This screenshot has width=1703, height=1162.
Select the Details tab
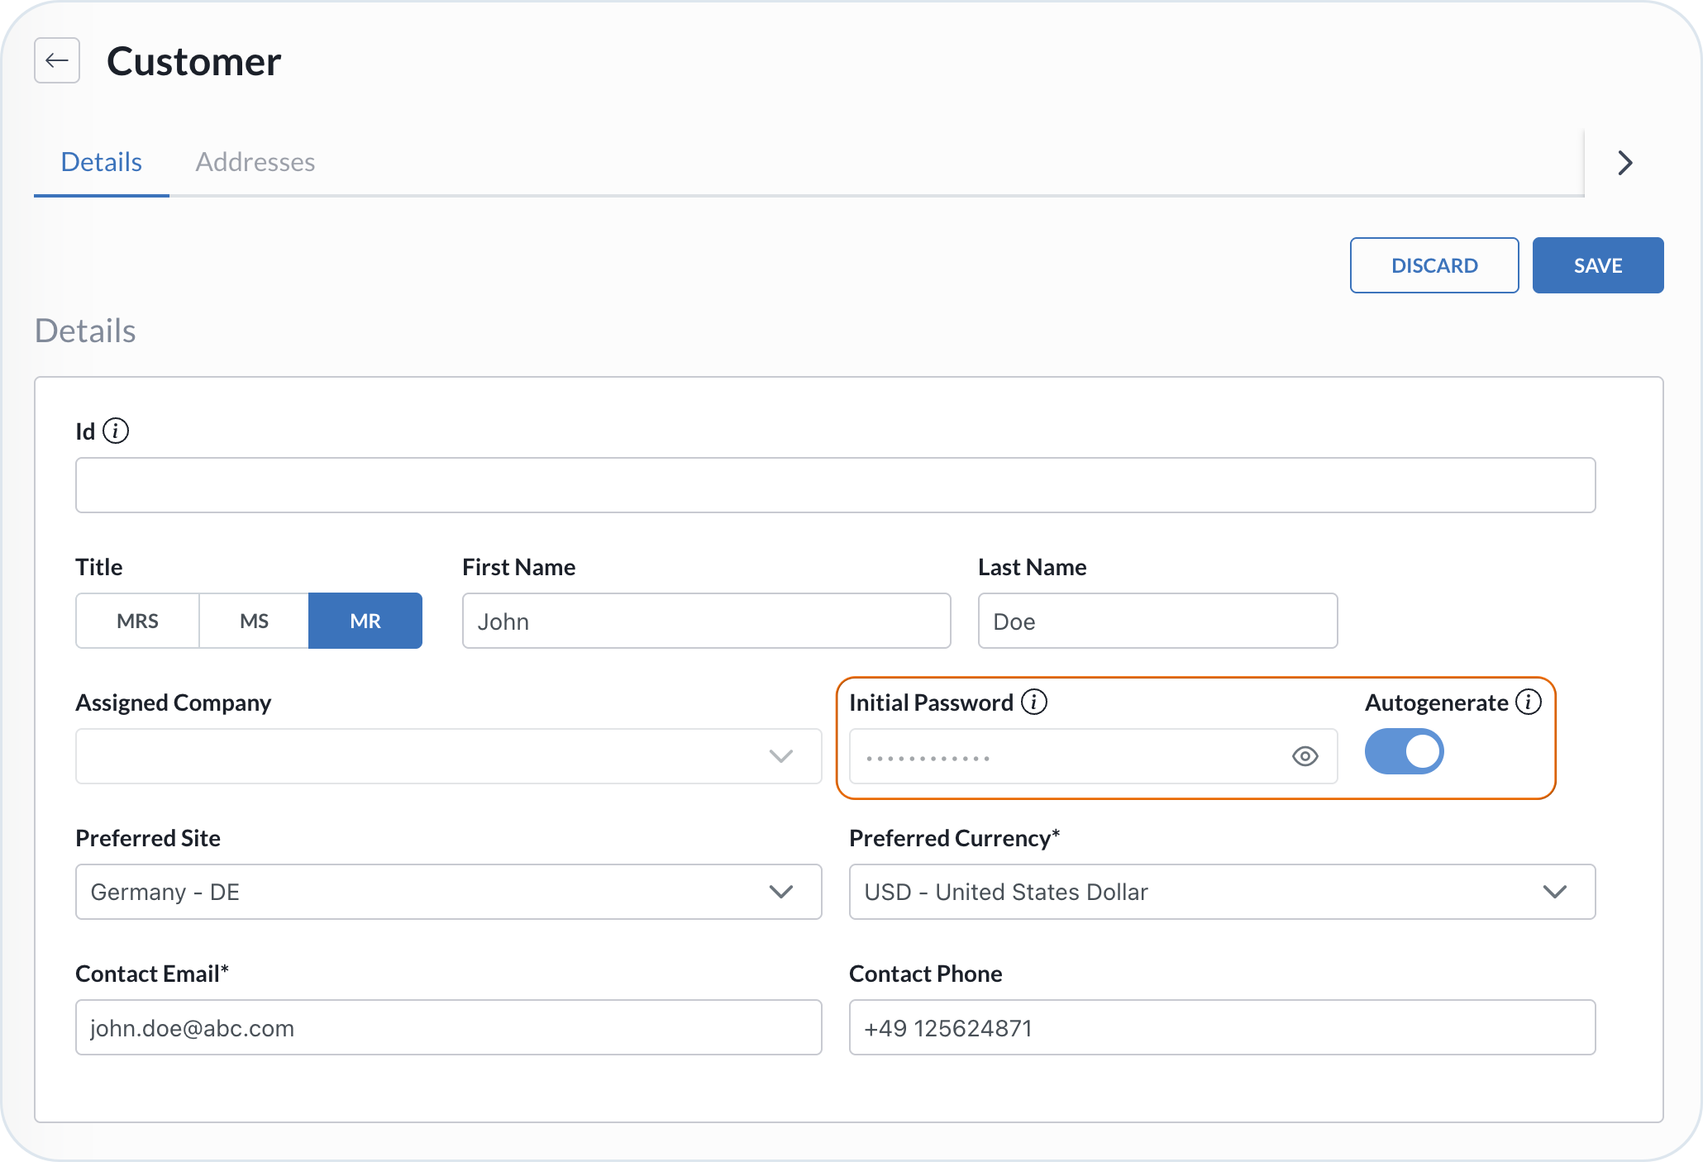pyautogui.click(x=101, y=162)
